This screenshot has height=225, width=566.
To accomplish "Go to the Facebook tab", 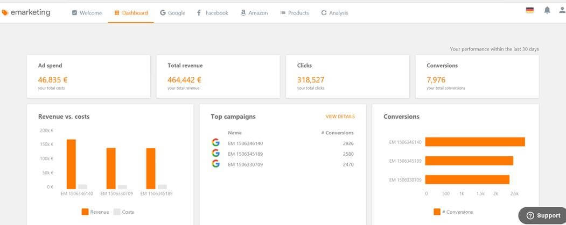I will coord(212,13).
